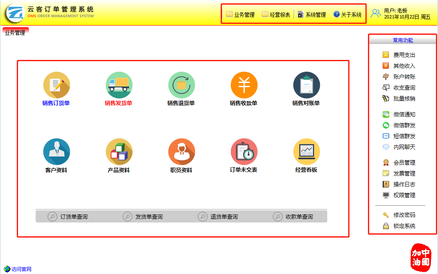Click the 收支查询 search icon
Viewport: 438px width, 274px height.
(x=386, y=87)
